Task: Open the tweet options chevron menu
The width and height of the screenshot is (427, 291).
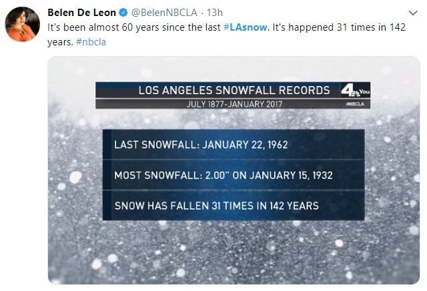Action: [x=413, y=13]
